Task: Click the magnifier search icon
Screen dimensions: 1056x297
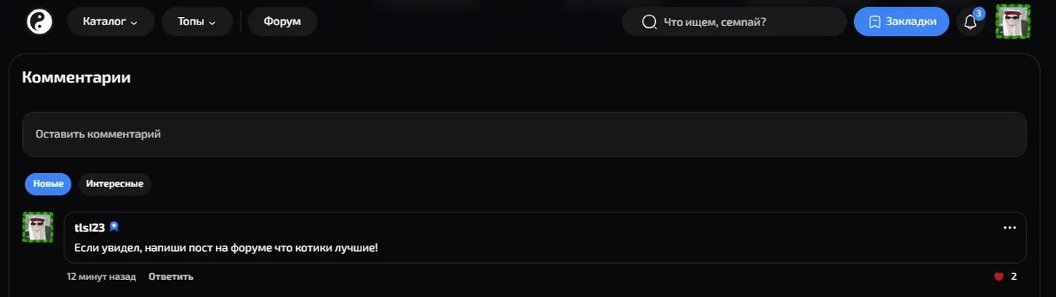Action: pos(649,22)
